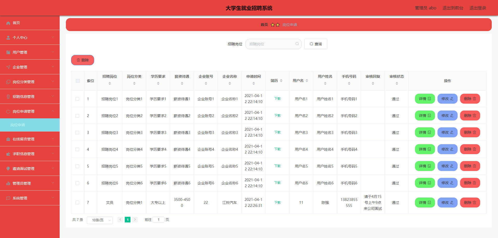Expand the 系统管理 menu chevron
The image size is (498, 238).
[53, 198]
